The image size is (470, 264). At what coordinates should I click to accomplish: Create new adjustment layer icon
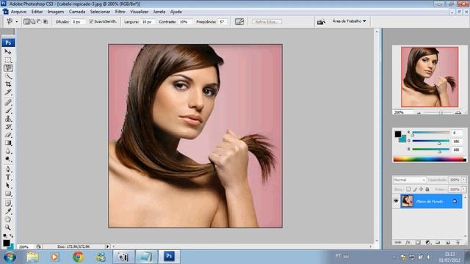pos(427,242)
